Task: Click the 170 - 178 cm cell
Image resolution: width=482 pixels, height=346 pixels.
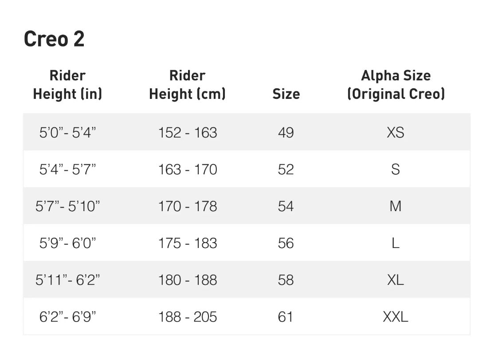Action: [188, 206]
